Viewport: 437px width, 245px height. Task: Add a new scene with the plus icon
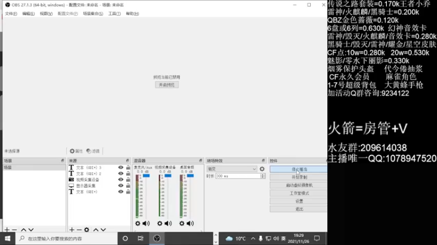coord(7,230)
